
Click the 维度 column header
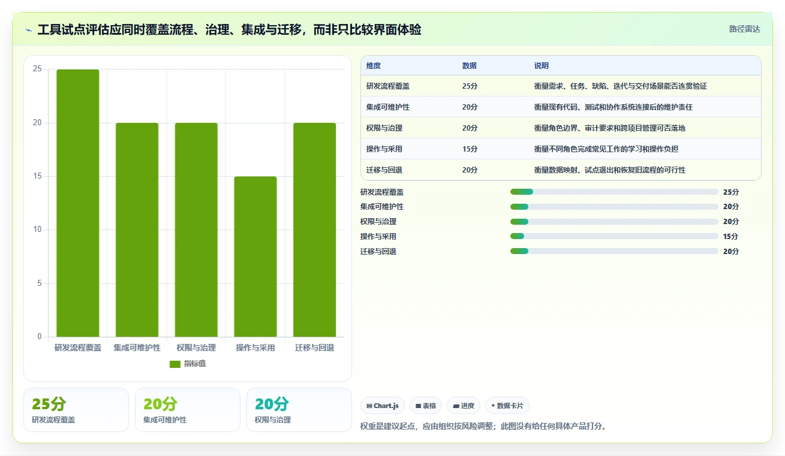pos(374,66)
